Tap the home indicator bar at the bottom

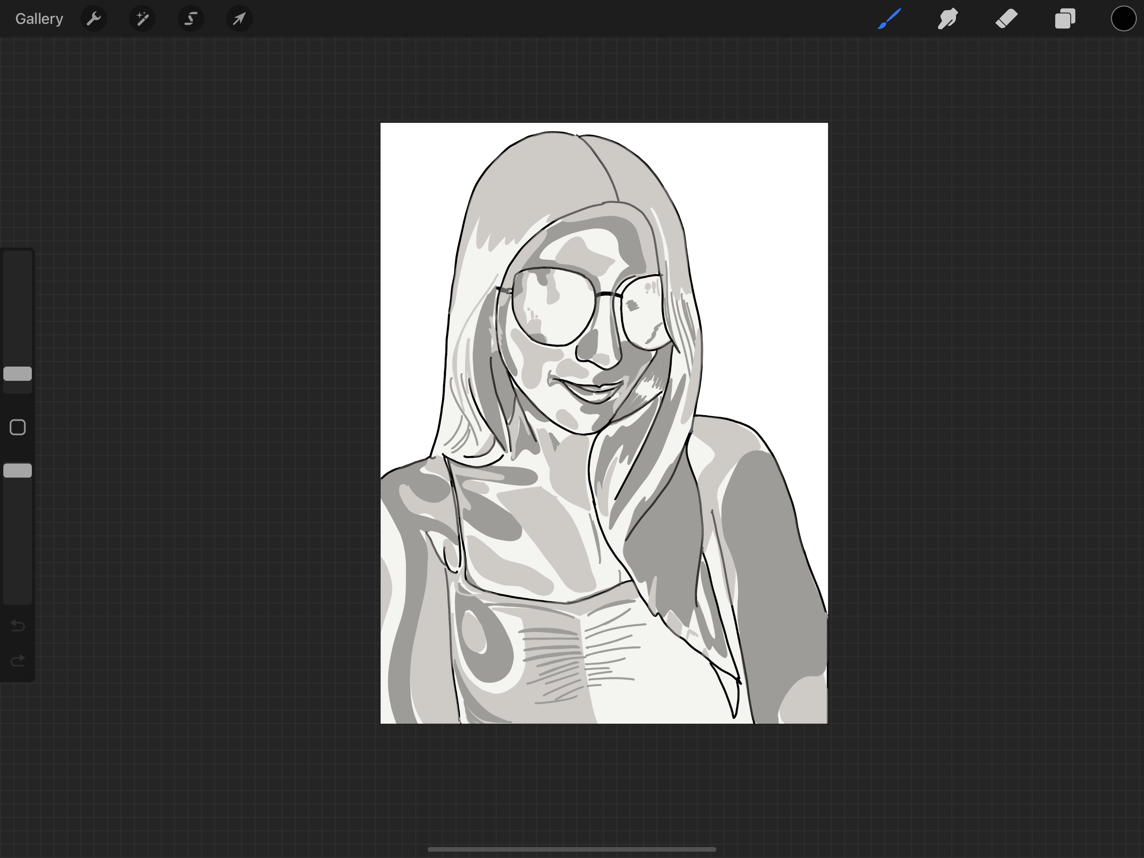click(x=572, y=849)
